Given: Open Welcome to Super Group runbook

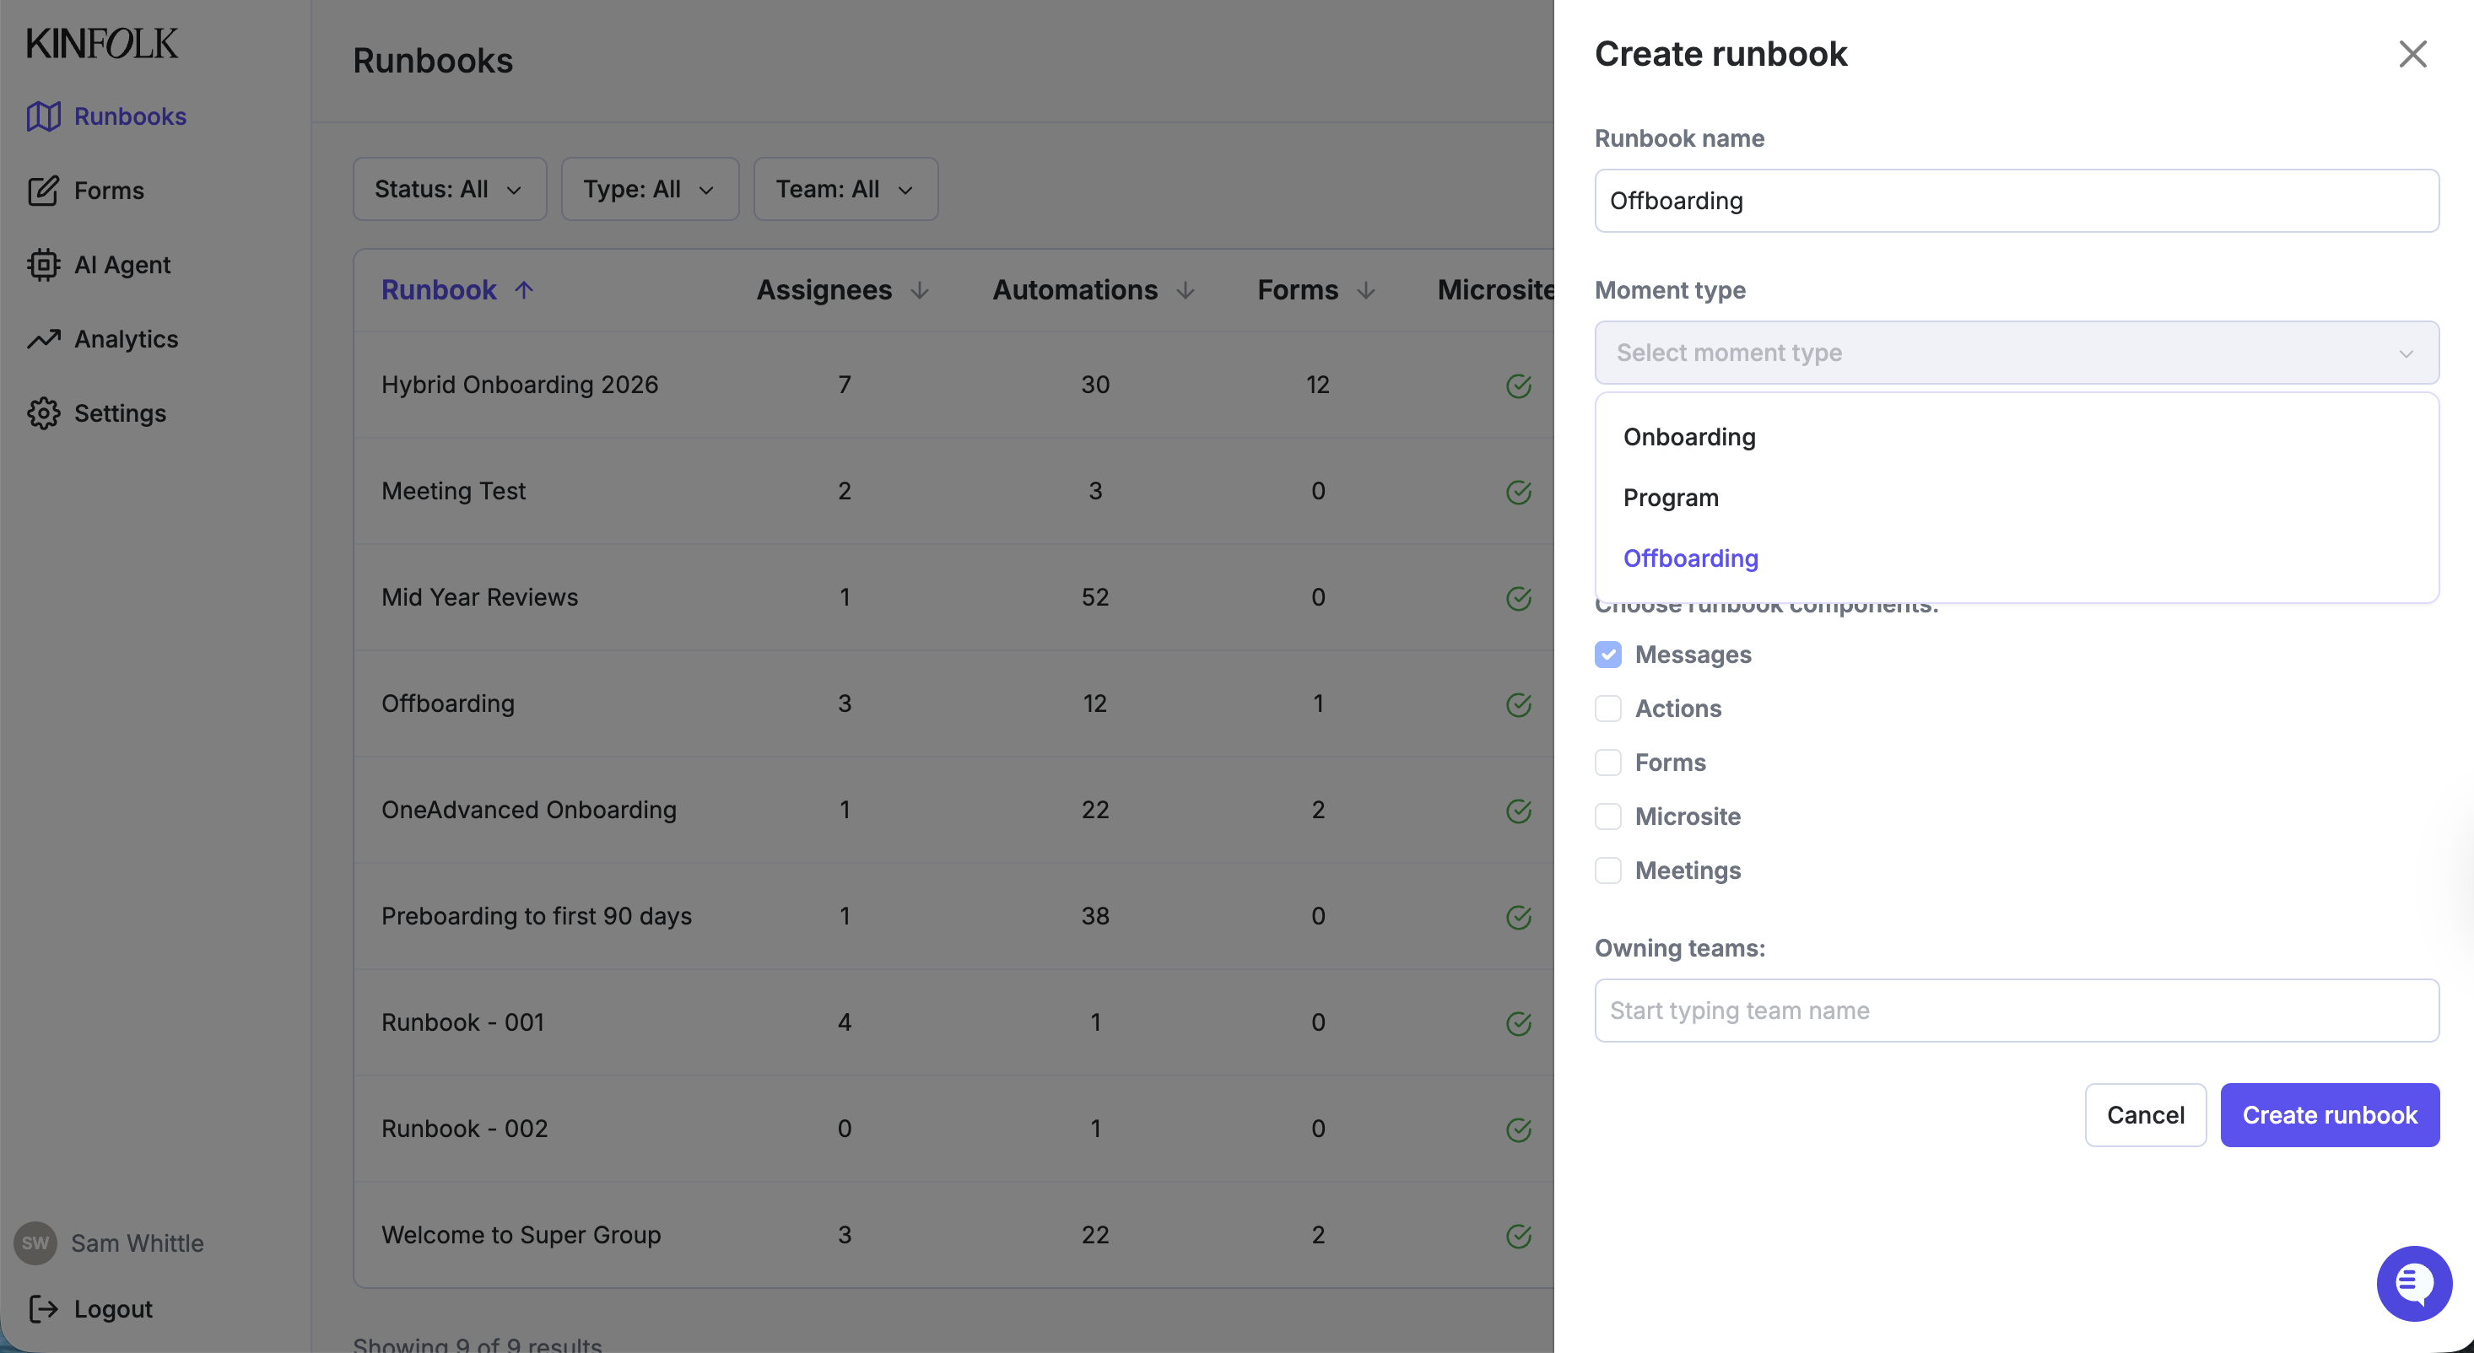Looking at the screenshot, I should pos(953,1235).
